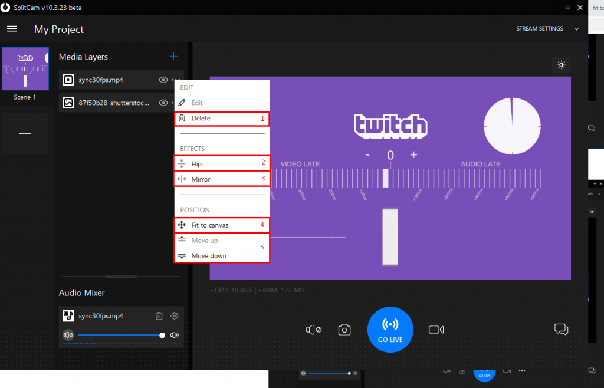Choose Move up in context menu
The height and width of the screenshot is (388, 604).
point(222,240)
